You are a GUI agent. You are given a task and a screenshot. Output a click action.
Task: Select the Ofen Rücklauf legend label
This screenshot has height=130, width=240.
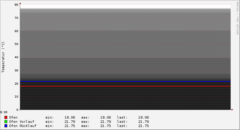point(23,126)
